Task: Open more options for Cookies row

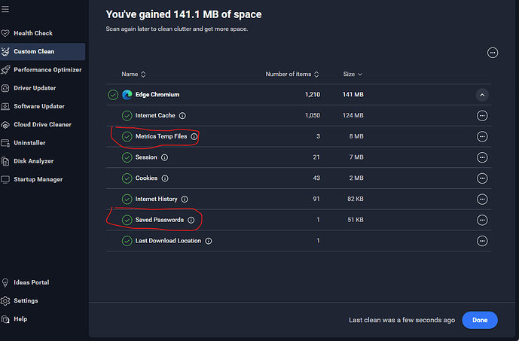Action: (x=482, y=178)
